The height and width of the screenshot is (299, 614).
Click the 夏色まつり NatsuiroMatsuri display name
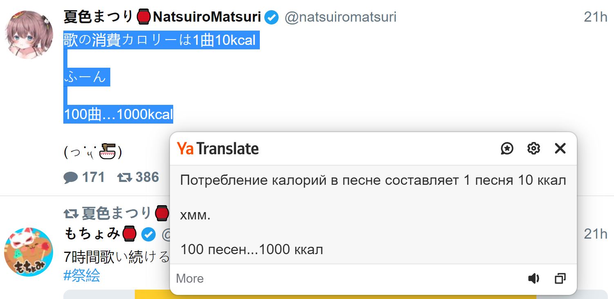click(x=162, y=17)
